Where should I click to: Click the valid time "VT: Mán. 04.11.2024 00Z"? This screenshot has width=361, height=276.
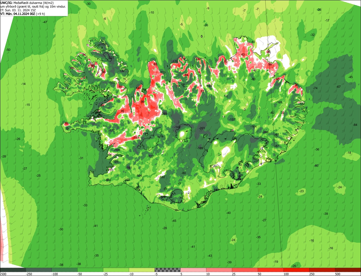(x=18, y=14)
